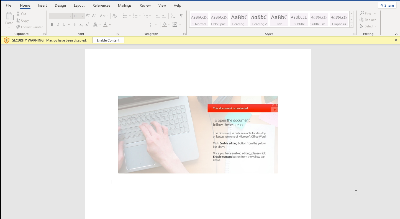Clear all formatting eraser icon

click(x=115, y=16)
